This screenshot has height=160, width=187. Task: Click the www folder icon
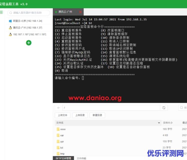[58, 129]
